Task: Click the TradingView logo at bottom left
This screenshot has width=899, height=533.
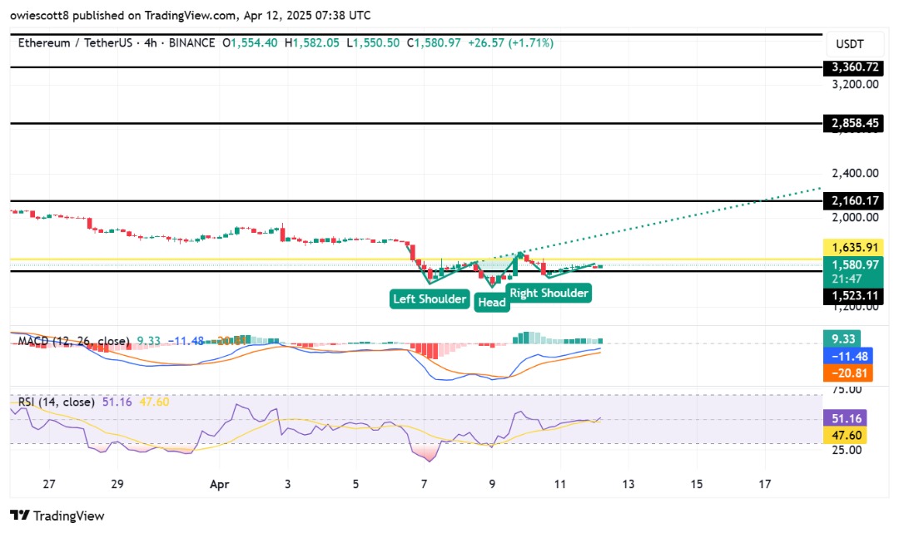Action: [55, 516]
